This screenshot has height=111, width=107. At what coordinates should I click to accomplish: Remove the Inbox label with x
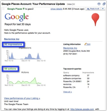point(74,4)
